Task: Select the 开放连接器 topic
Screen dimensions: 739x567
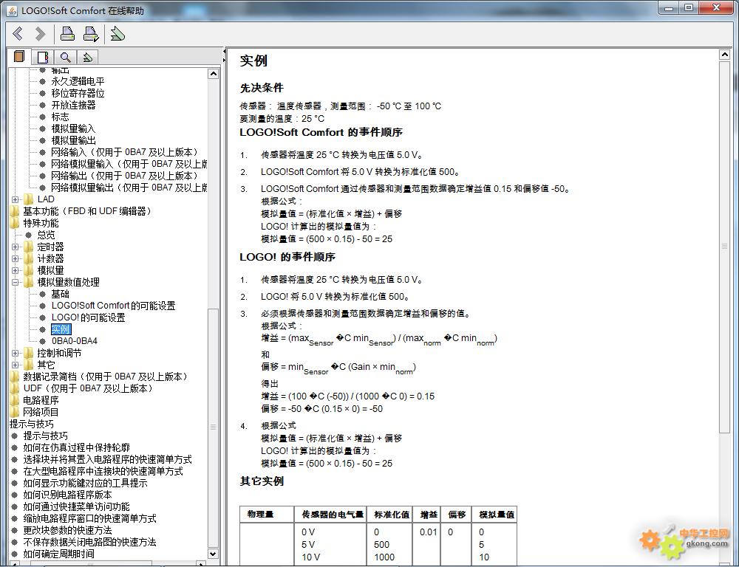Action: tap(73, 105)
